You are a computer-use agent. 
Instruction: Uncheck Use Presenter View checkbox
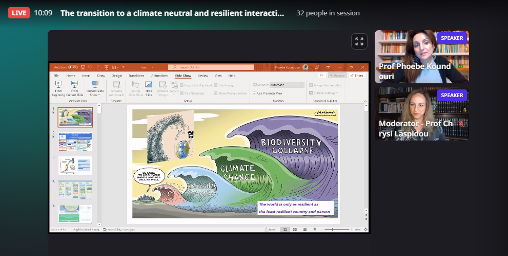coord(254,93)
